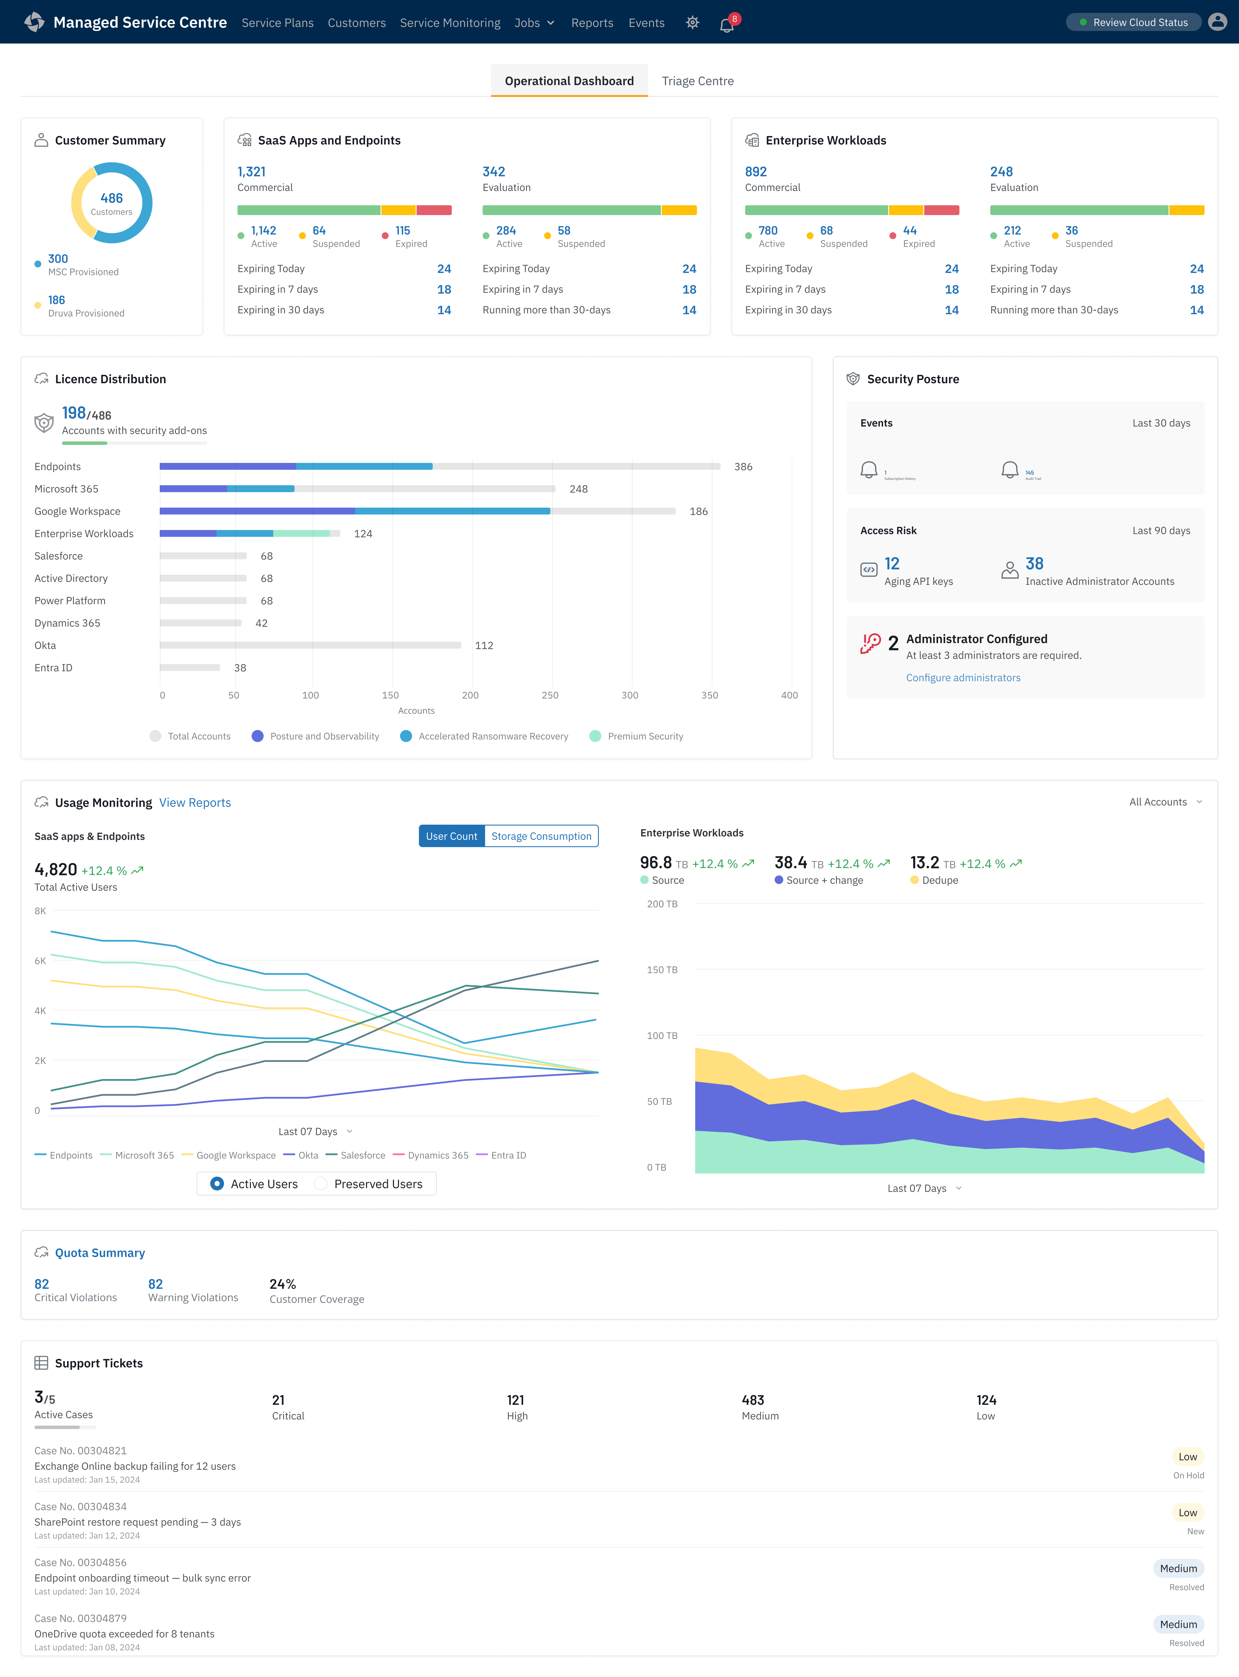Screen dimensions: 1239x1677
Task: Click the Aging API keys code icon
Action: [x=868, y=570]
